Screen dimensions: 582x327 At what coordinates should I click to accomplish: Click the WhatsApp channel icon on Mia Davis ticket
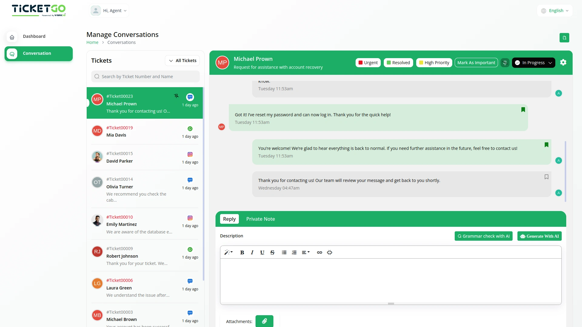point(190,128)
